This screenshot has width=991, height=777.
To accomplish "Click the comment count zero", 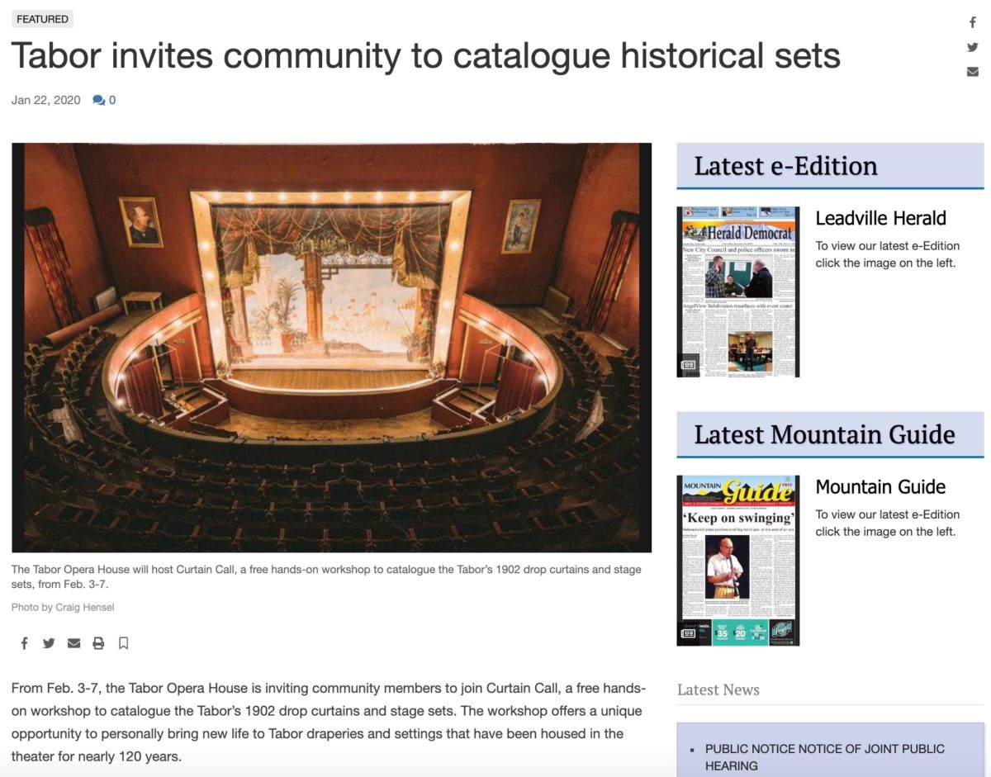I will click(112, 101).
